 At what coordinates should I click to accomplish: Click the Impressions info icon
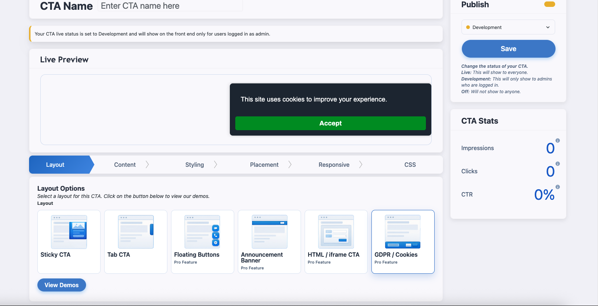coord(558,141)
